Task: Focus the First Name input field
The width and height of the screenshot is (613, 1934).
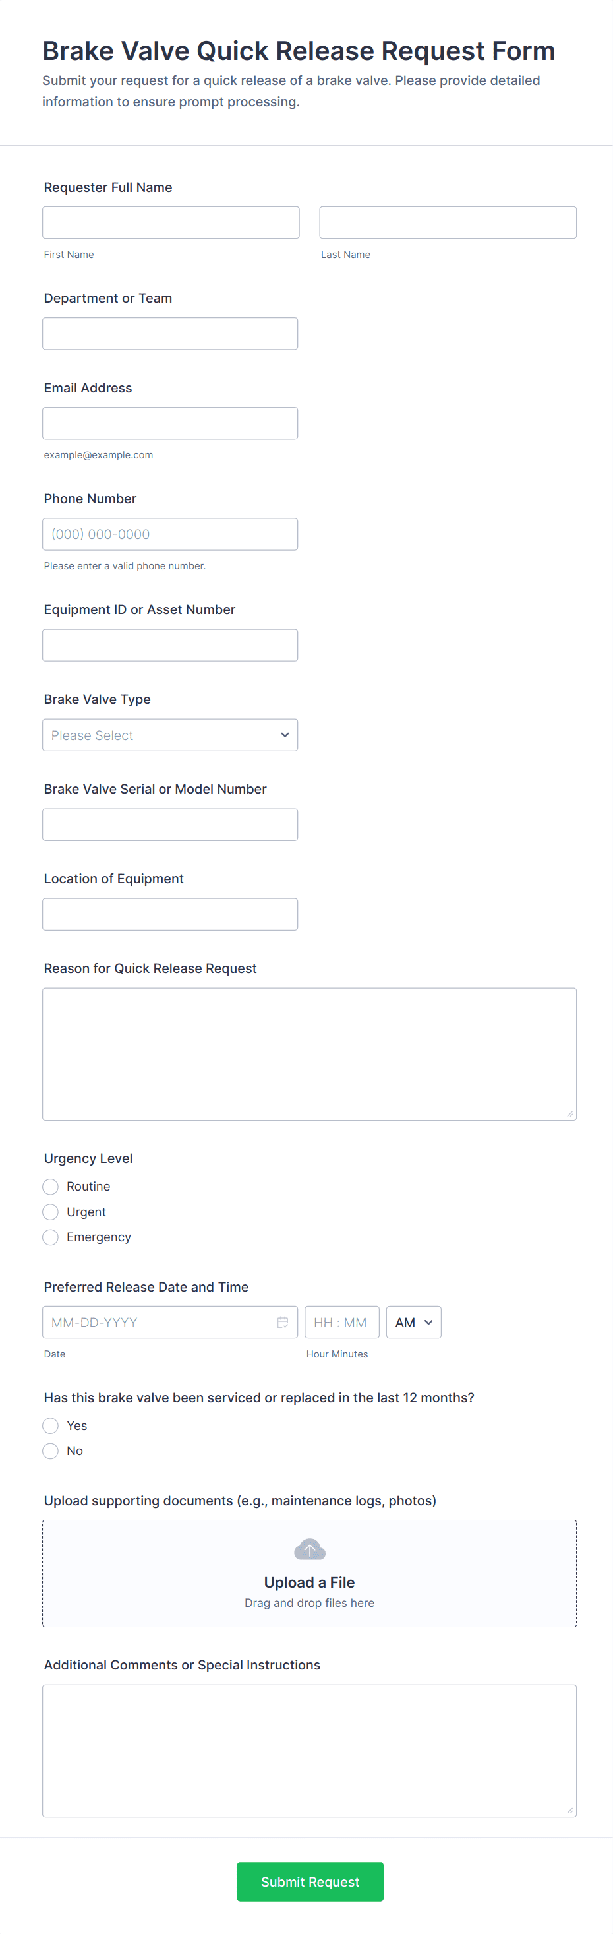Action: [x=170, y=223]
